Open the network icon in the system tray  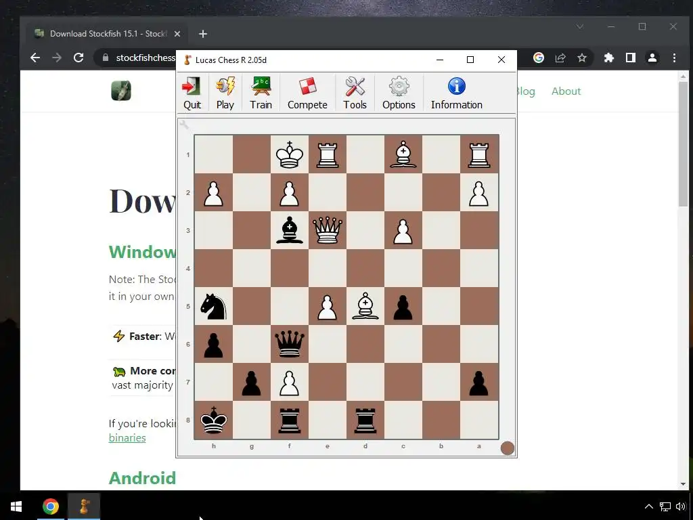[665, 506]
